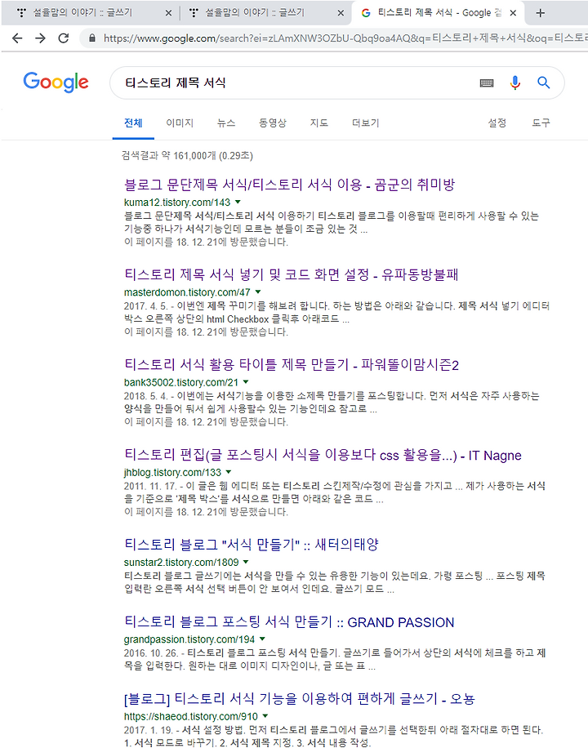Open result 티스토리 제목 서식 넣기 및 코드 화면 설정
Viewport: 588px width, 748px height.
pyautogui.click(x=291, y=274)
